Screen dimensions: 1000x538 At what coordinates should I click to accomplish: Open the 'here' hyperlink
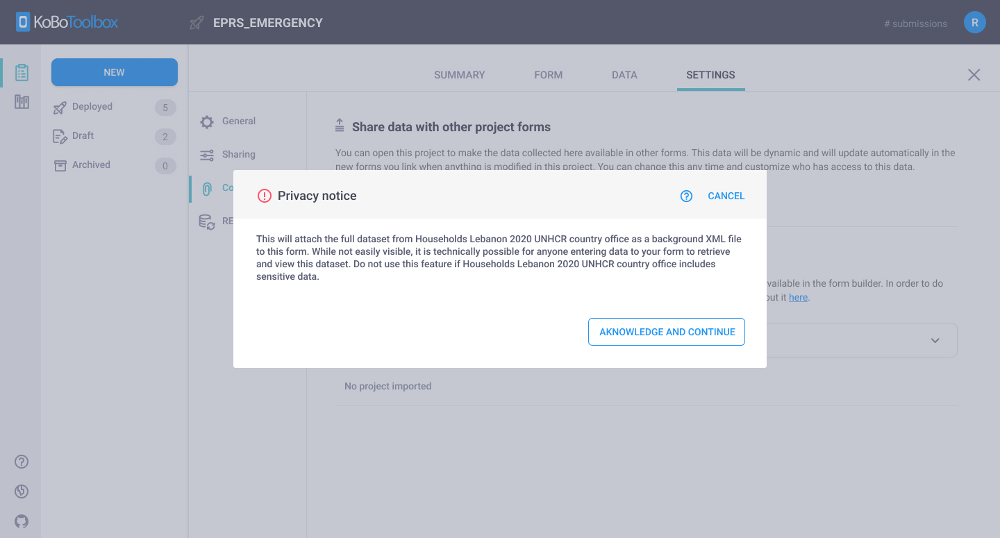798,297
